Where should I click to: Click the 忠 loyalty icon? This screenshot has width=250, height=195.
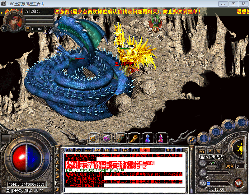click(28, 29)
